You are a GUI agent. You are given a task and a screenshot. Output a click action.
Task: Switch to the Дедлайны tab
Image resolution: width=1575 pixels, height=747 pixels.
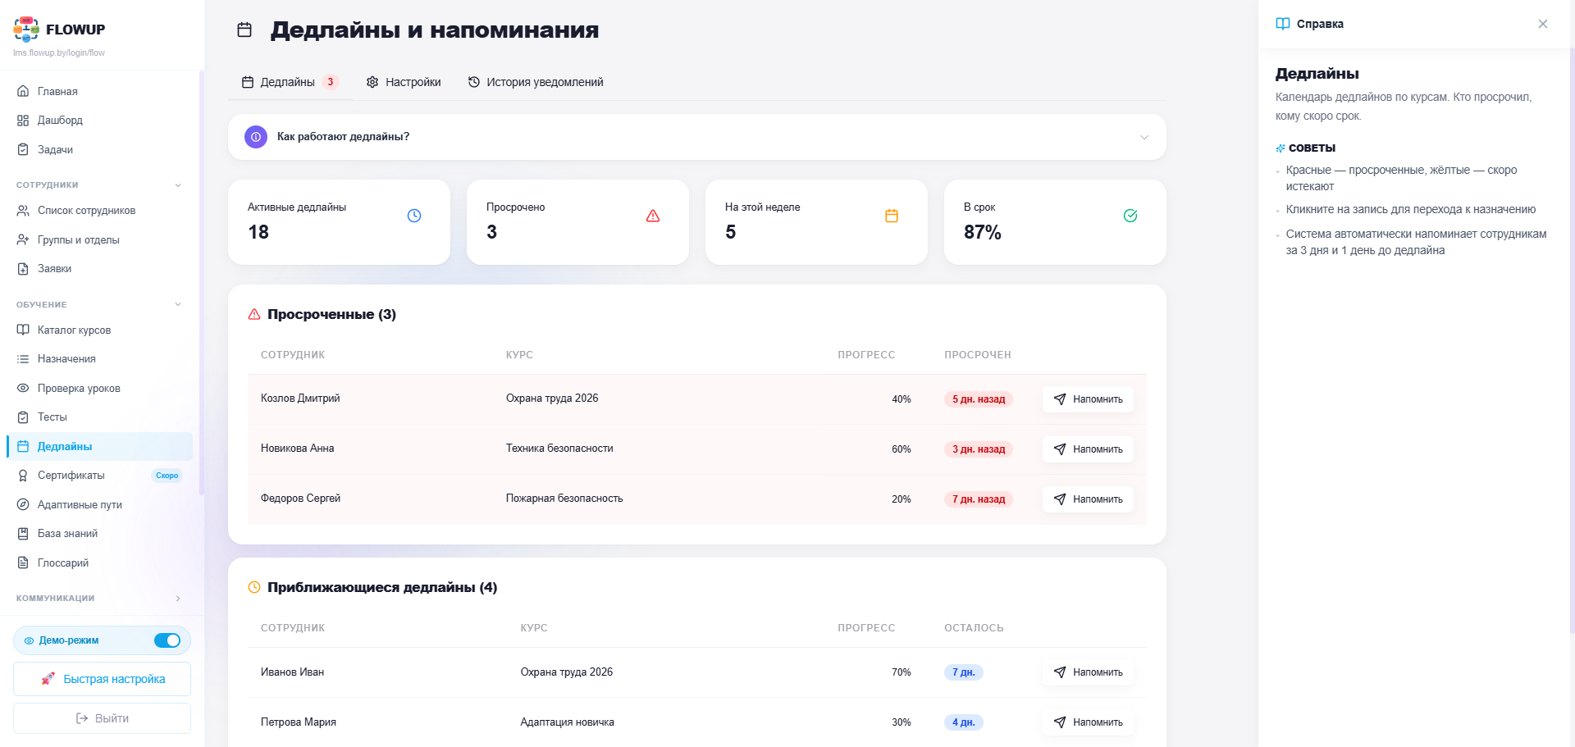pyautogui.click(x=290, y=82)
